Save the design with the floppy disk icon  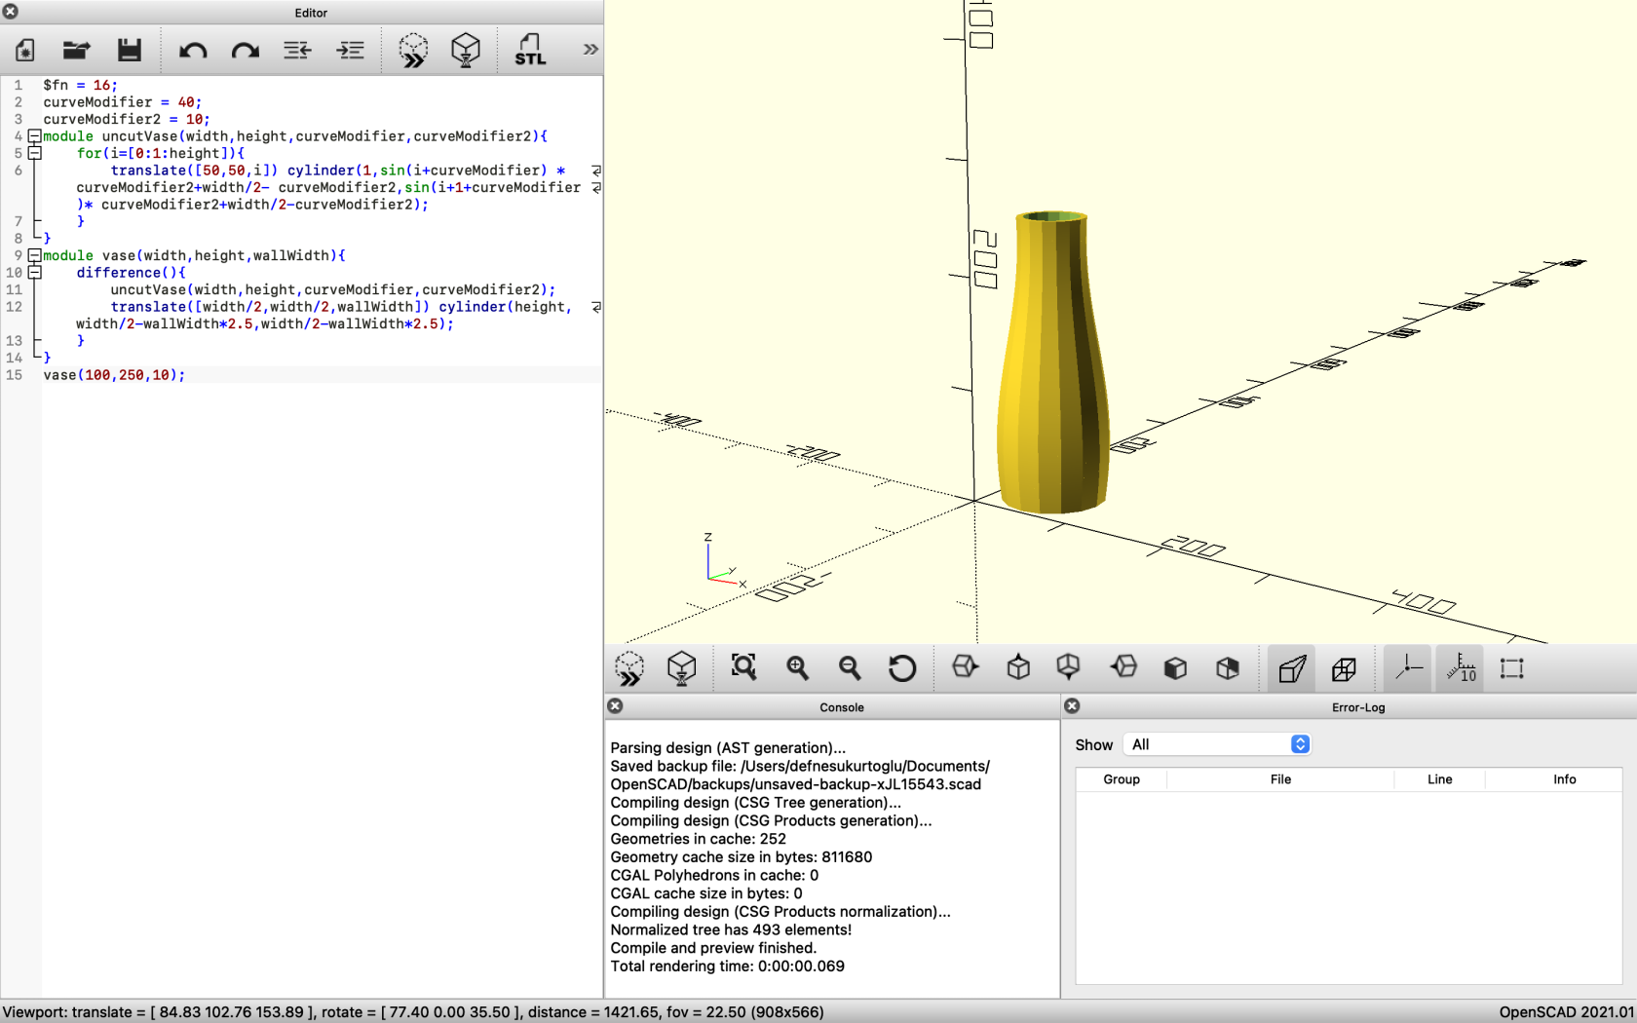[130, 50]
